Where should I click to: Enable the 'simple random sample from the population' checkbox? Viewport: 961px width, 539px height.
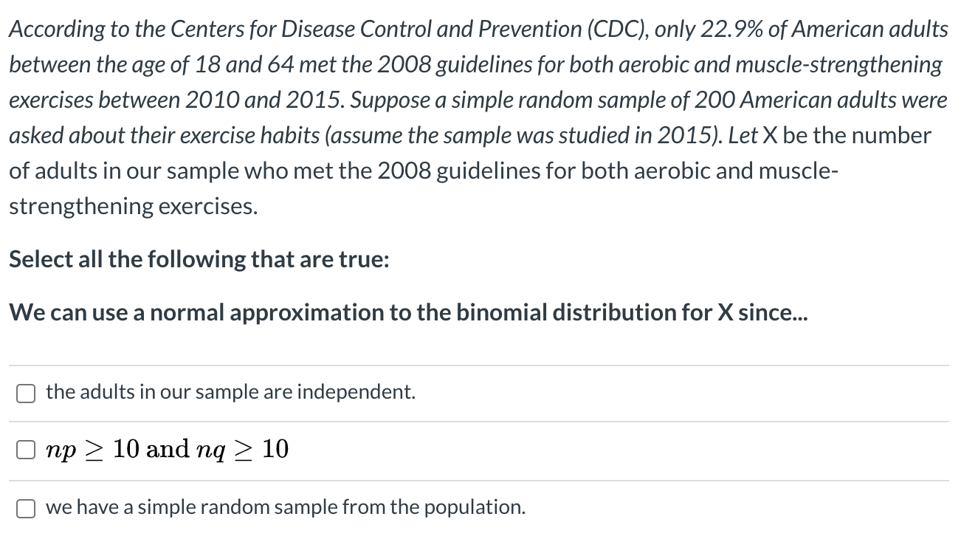pos(26,509)
